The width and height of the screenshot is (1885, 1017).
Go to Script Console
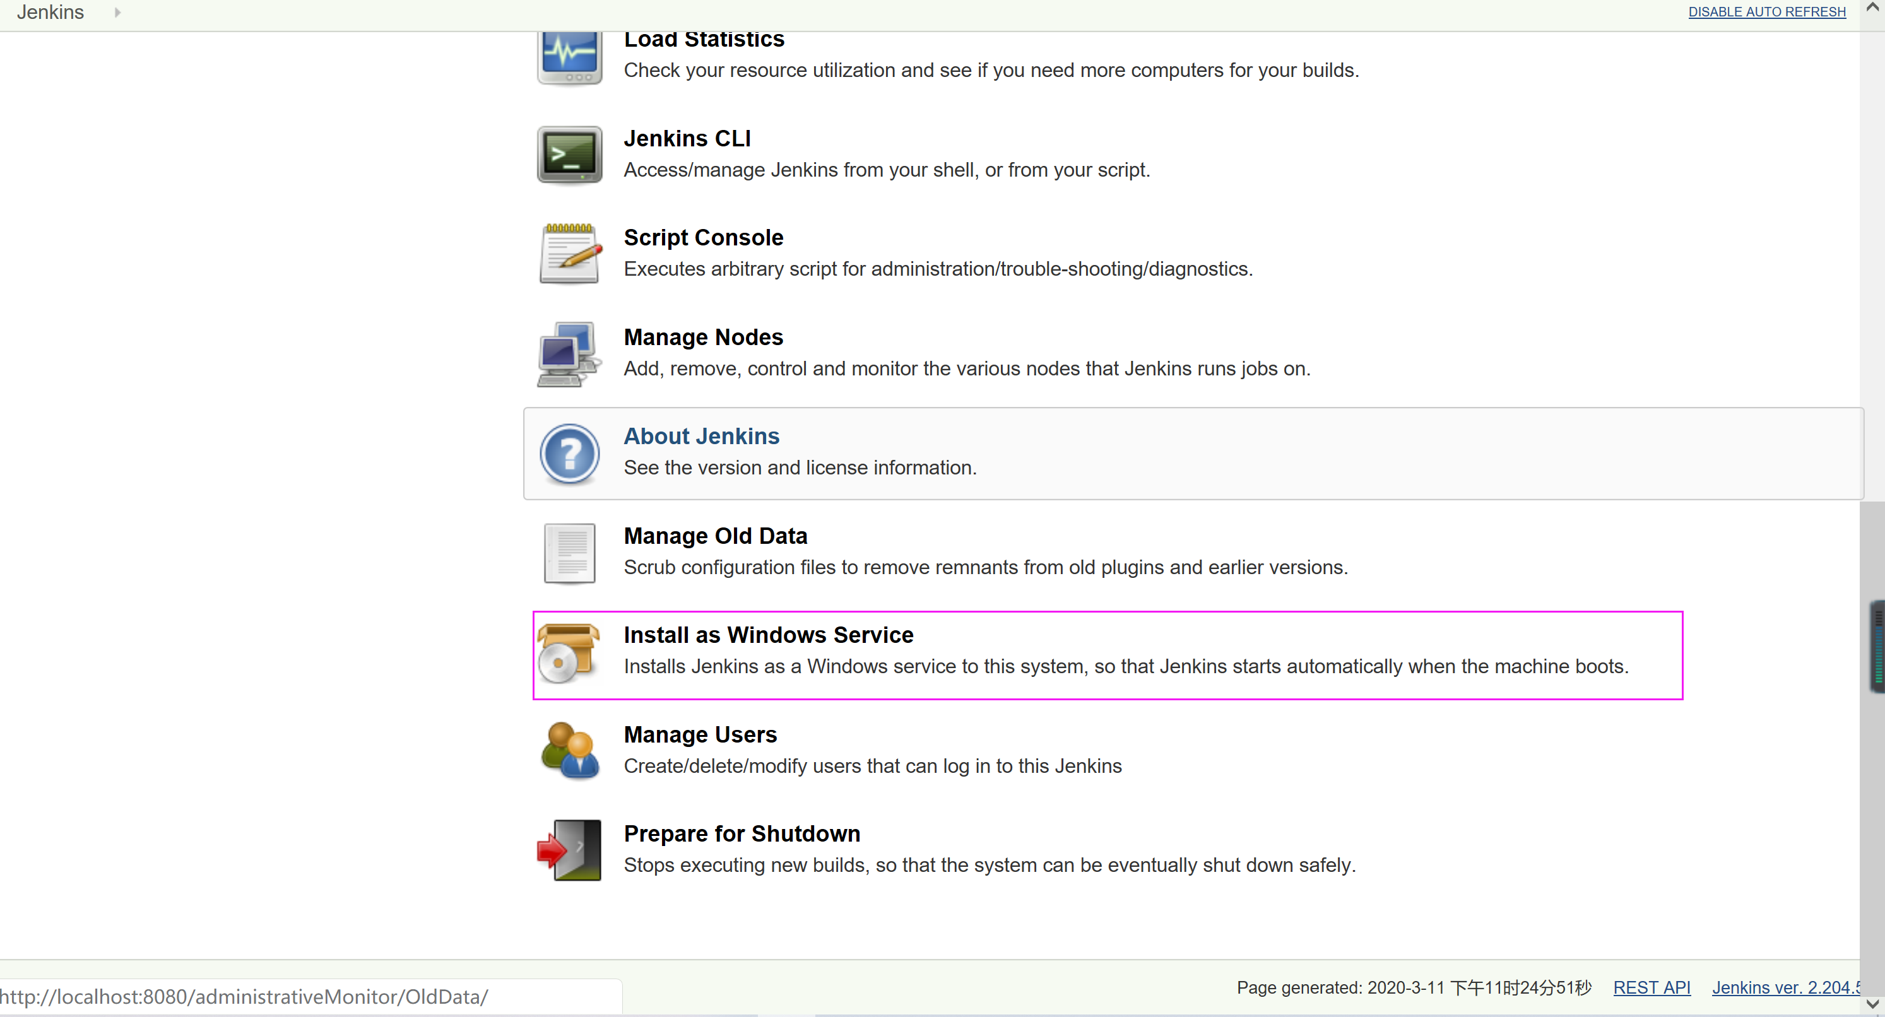pos(703,238)
